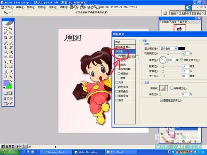The width and height of the screenshot is (207, 155).
Task: Enable the 图案叠加 (Pattern Overlay) checkbox
Action: [x=117, y=95]
